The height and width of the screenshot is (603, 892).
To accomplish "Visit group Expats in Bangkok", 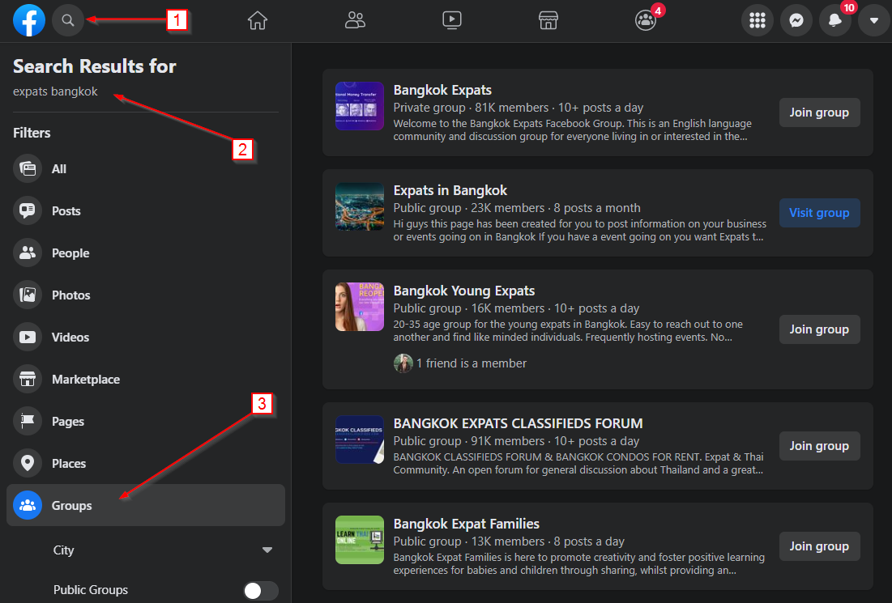I will [x=819, y=213].
